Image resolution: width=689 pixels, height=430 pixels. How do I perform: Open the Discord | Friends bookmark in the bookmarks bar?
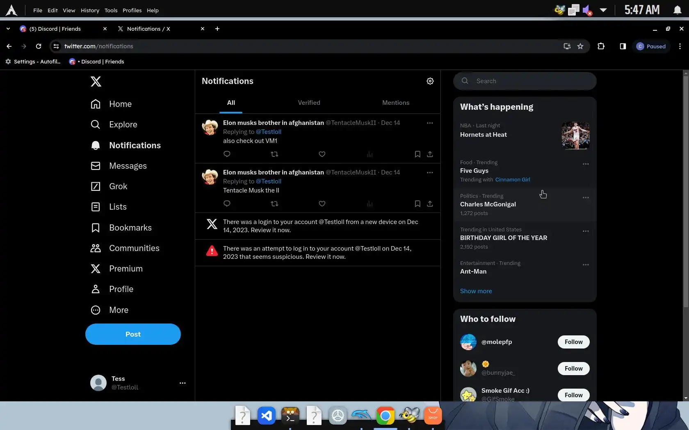pyautogui.click(x=96, y=61)
